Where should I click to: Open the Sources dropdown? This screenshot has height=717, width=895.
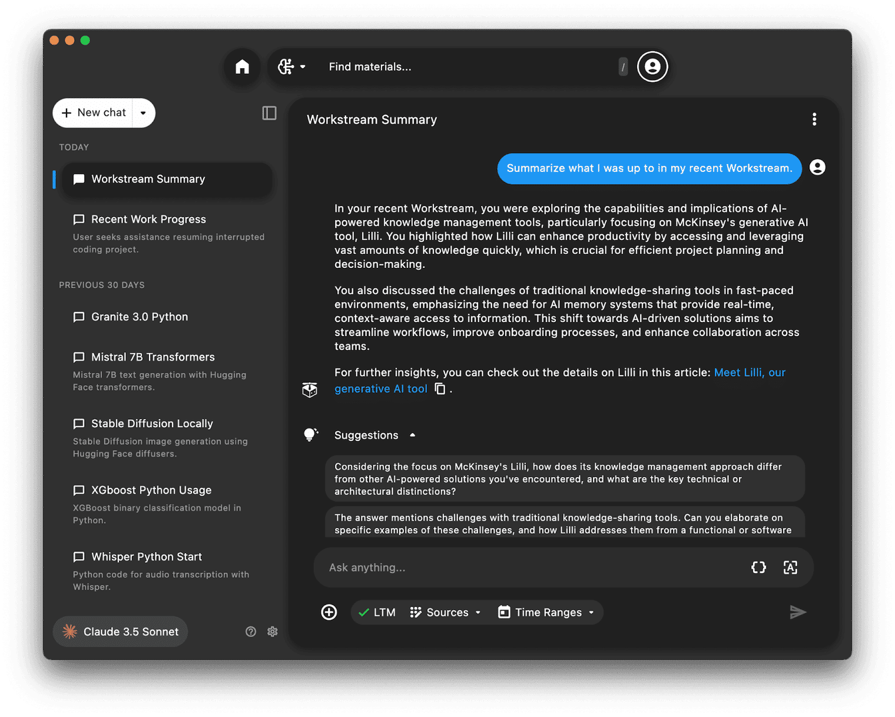[x=446, y=612]
